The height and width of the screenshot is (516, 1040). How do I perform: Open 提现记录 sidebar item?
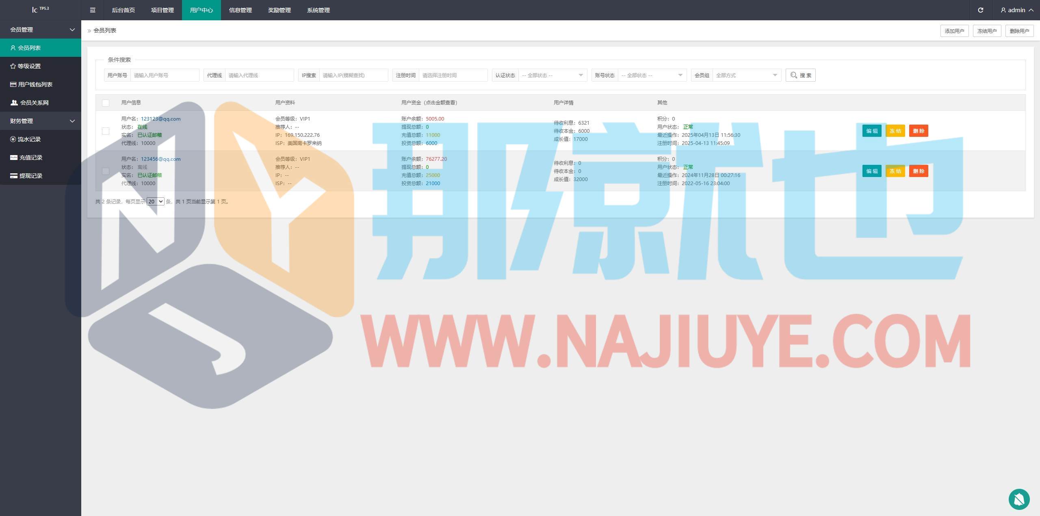click(31, 176)
